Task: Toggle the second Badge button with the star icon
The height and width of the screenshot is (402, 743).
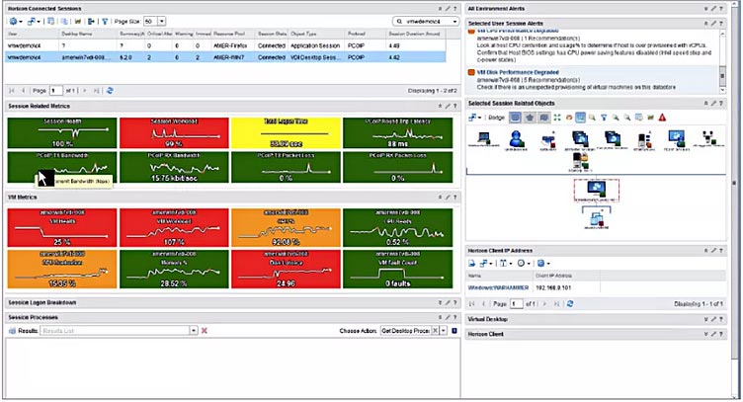Action: pos(530,118)
